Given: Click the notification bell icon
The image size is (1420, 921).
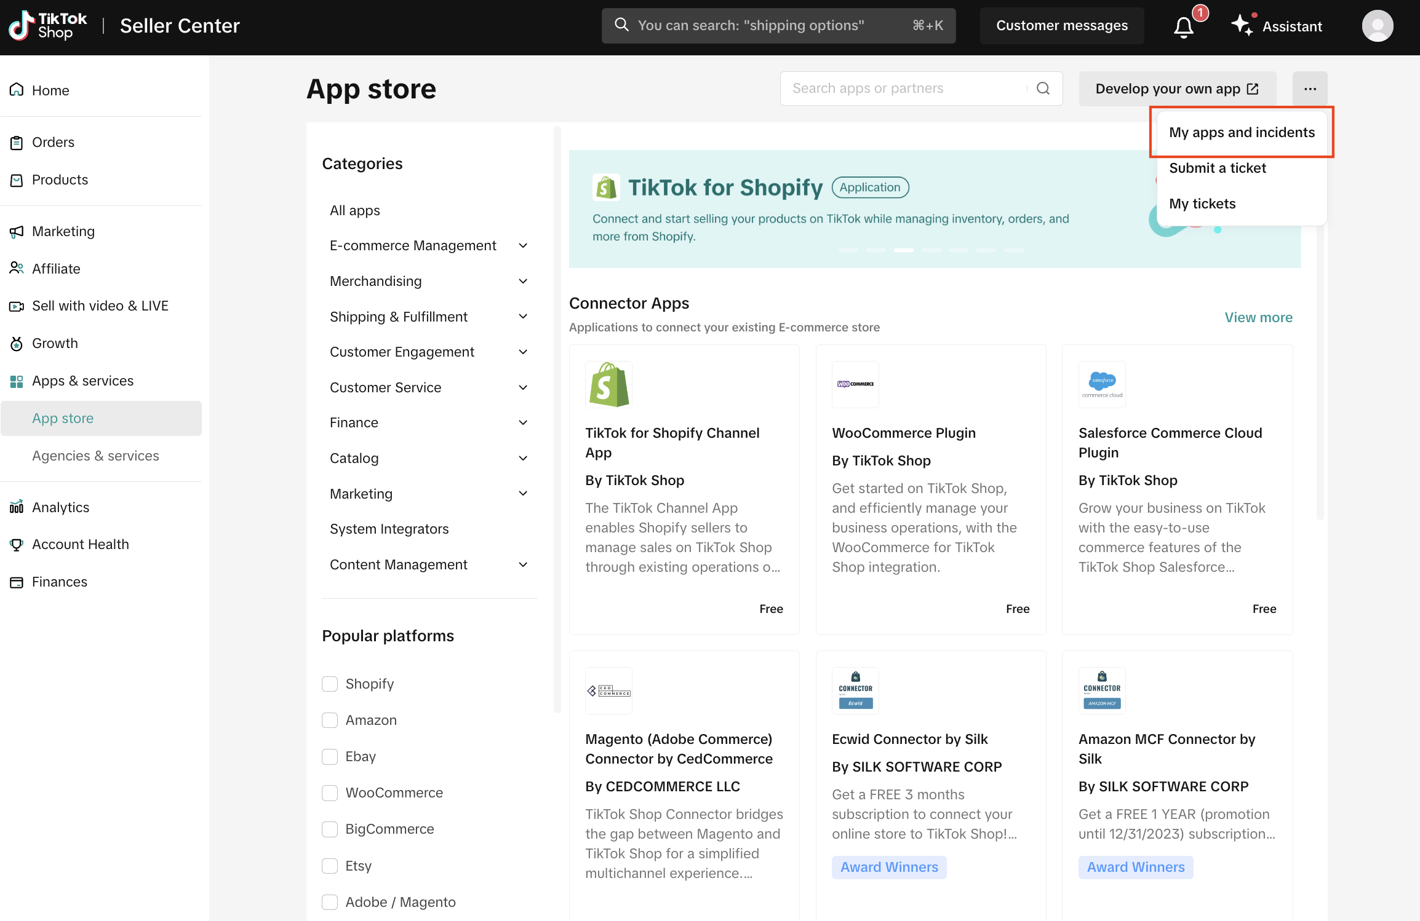Looking at the screenshot, I should [1183, 26].
